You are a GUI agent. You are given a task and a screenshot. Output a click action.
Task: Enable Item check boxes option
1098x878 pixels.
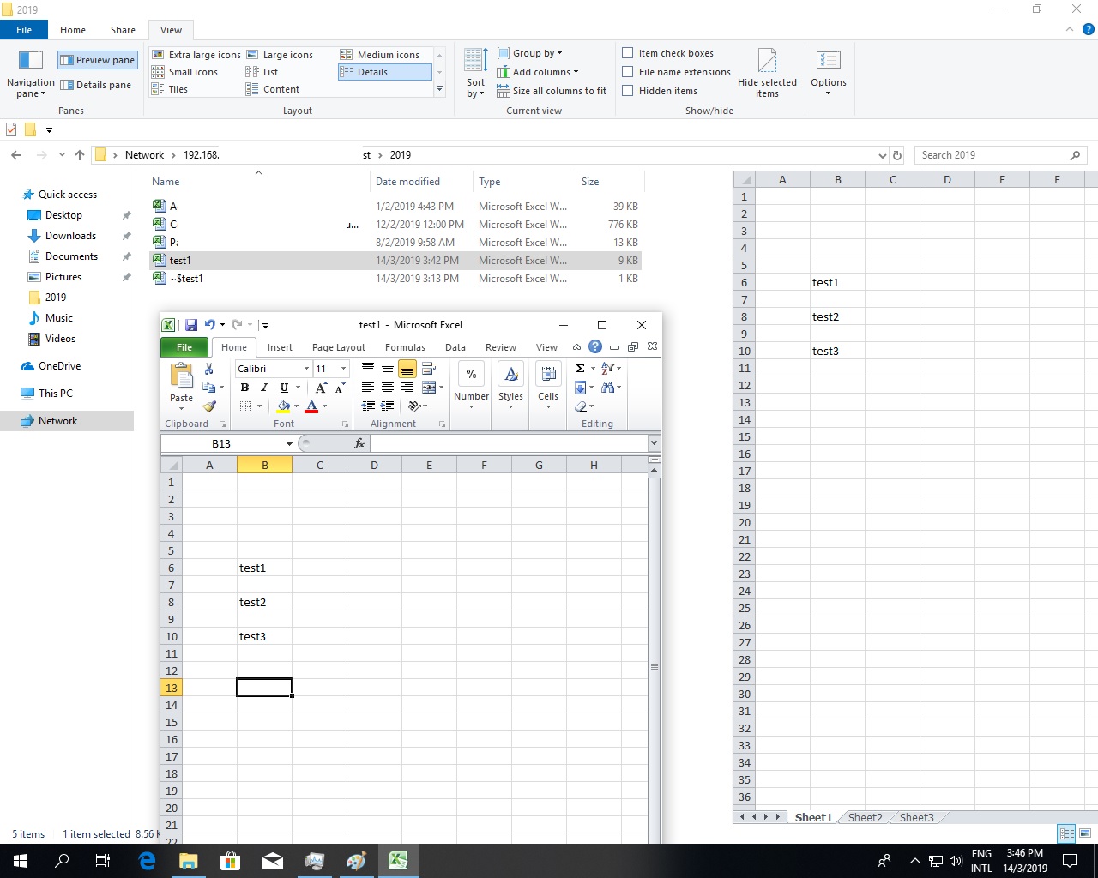(628, 53)
